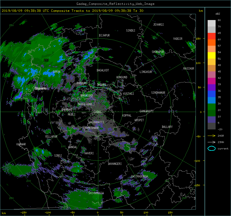Click the LINGASUR city label
This screenshot has height=216, width=231.
(146, 72)
